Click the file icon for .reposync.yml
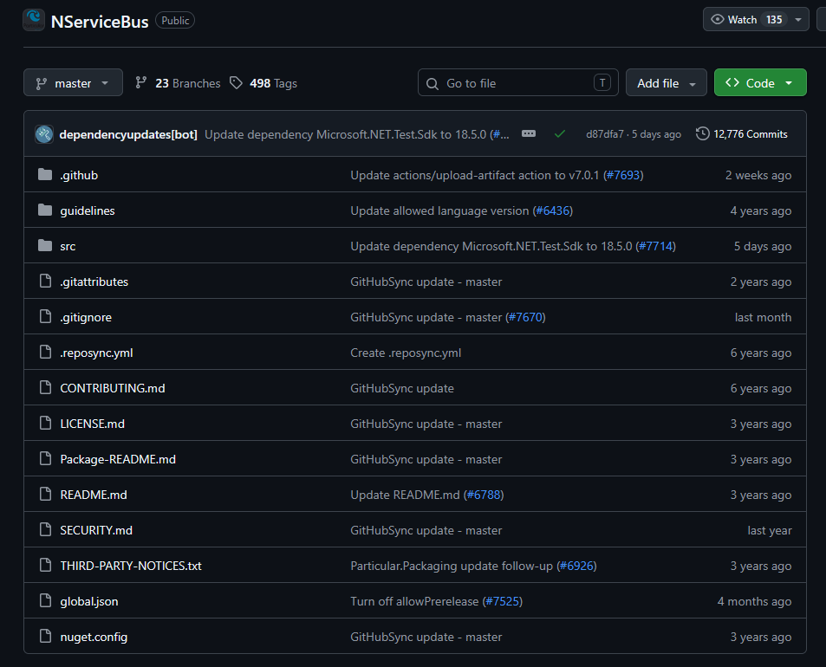Screen dimensions: 826x667 tap(45, 353)
